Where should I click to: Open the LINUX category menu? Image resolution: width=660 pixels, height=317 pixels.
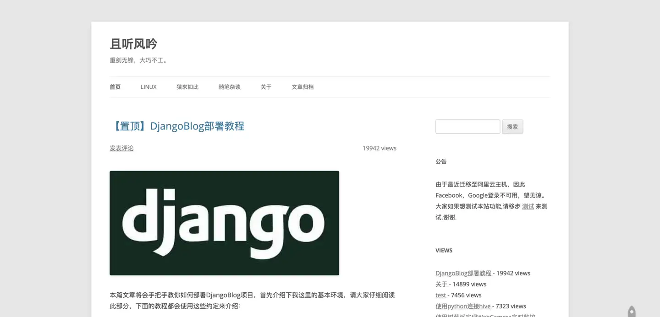coord(148,87)
